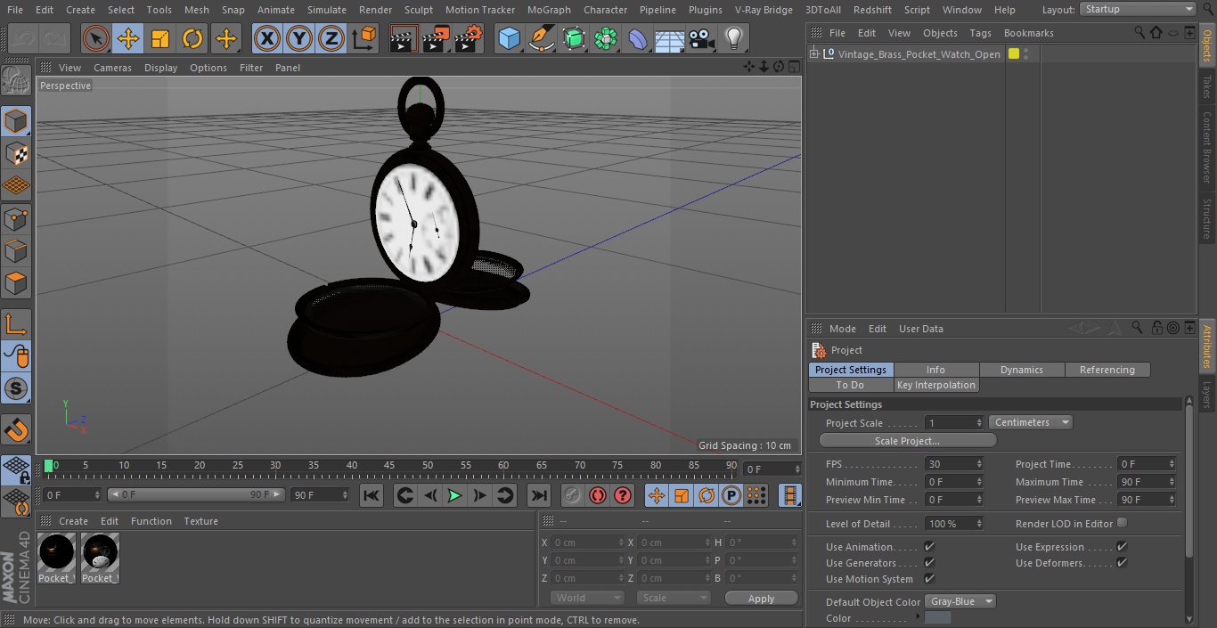This screenshot has height=628, width=1217.
Task: Toggle Autokeying
Action: [x=598, y=495]
